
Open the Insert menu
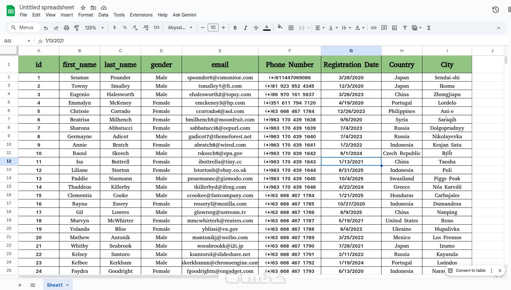67,15
